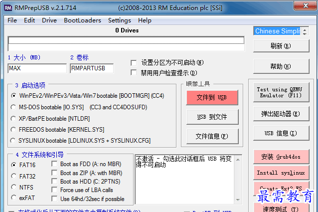Choose the NTFS file system
The height and width of the screenshot is (212, 318).
point(14,187)
